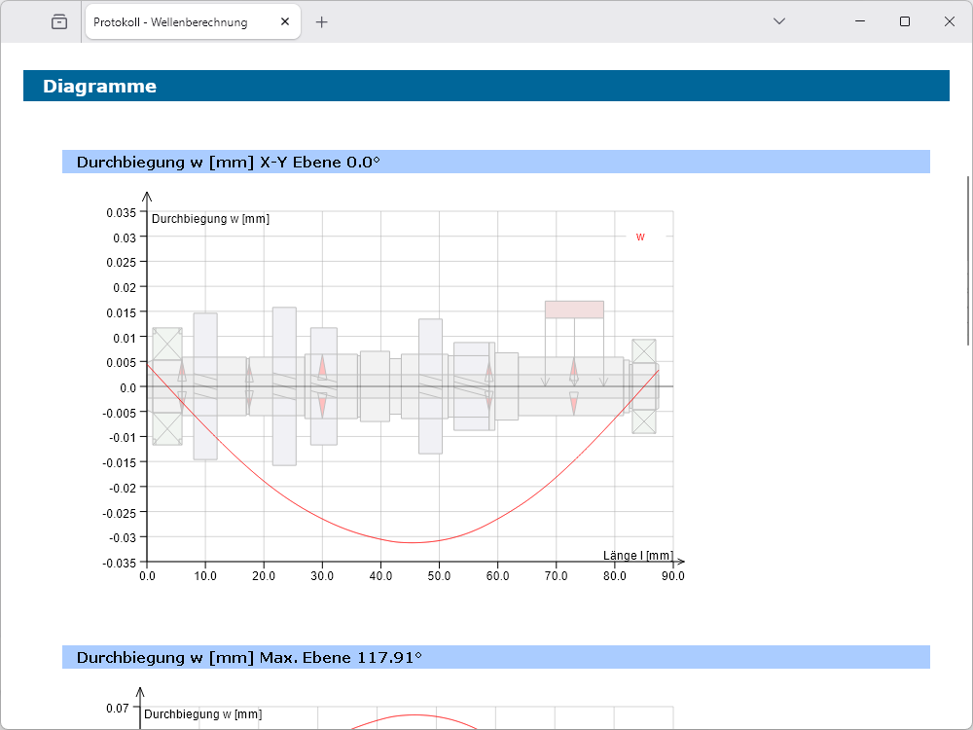Screen dimensions: 973x730
Task: Click the lowest point of the red deflection curve
Action: coord(412,542)
